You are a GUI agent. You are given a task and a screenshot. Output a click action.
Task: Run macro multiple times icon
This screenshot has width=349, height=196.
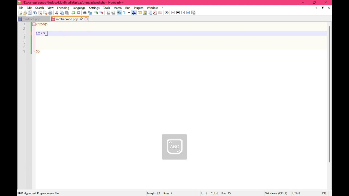[x=188, y=13]
